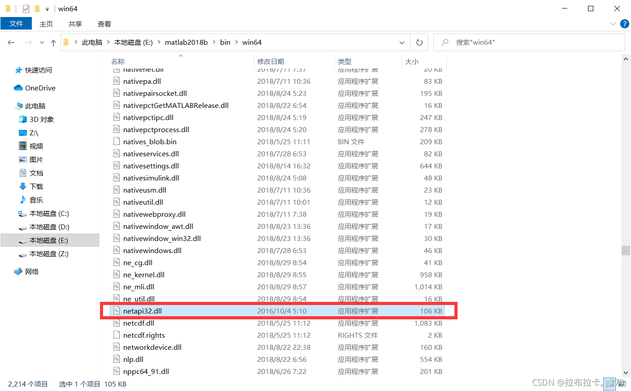Select the file nppc64_91.dll

tap(146, 371)
